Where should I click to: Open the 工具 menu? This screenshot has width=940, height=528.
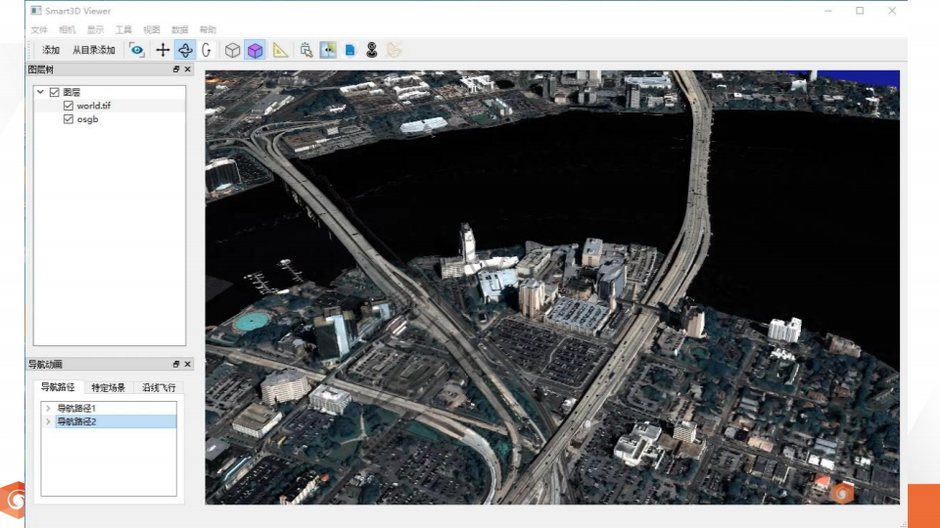123,30
